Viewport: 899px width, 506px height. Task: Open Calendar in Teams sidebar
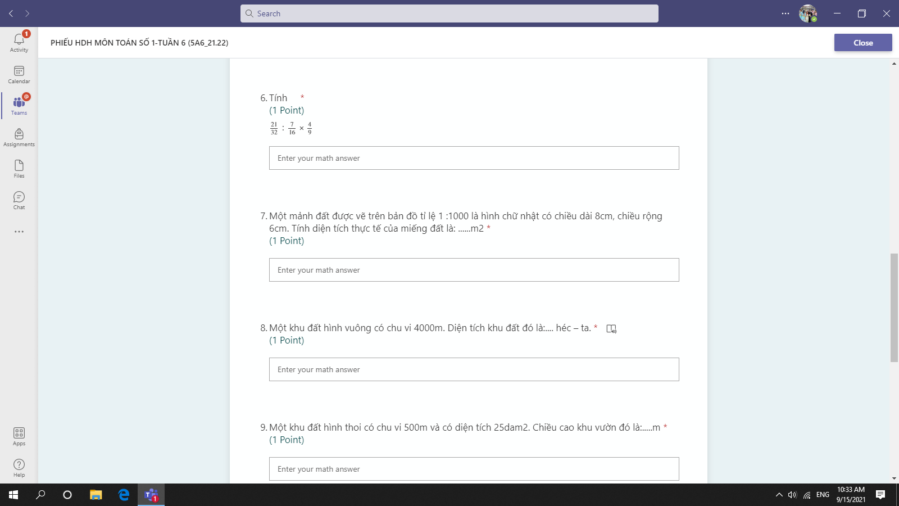pyautogui.click(x=19, y=74)
